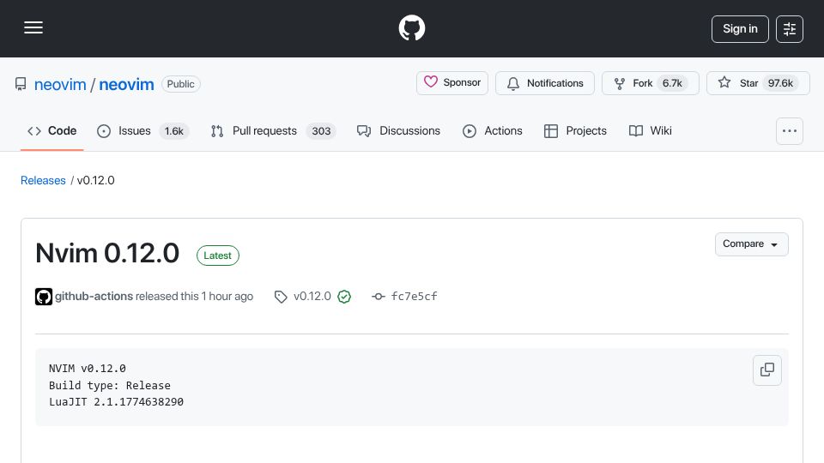Switch to the Issues tab
Image resolution: width=824 pixels, height=463 pixels.
[143, 130]
